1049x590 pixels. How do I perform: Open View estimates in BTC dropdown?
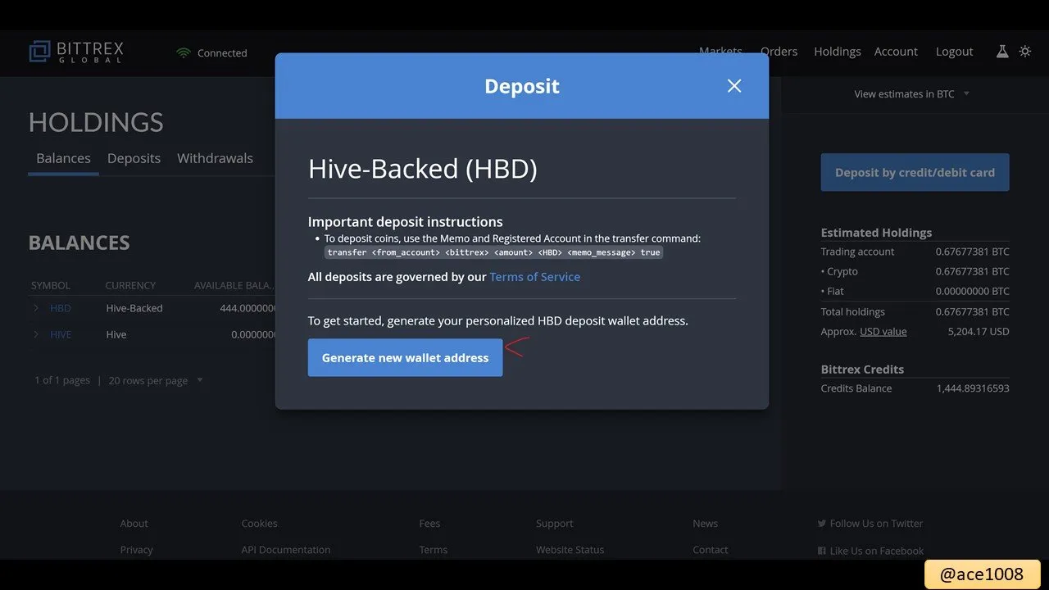point(911,94)
